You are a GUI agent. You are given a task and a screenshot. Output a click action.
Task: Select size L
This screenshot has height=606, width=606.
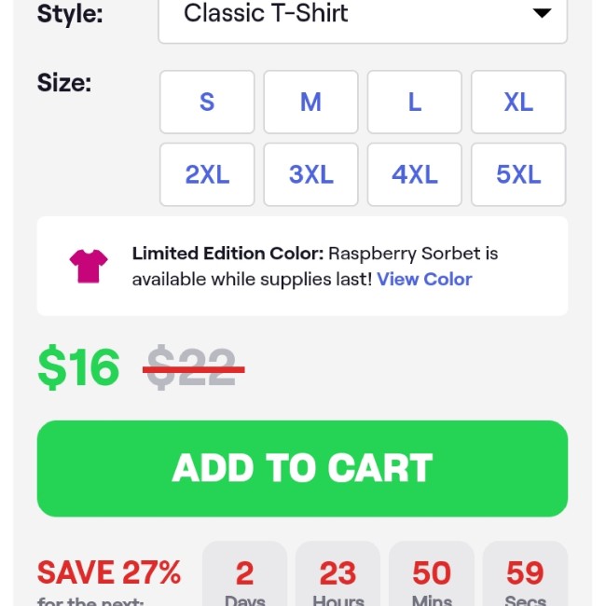[415, 102]
